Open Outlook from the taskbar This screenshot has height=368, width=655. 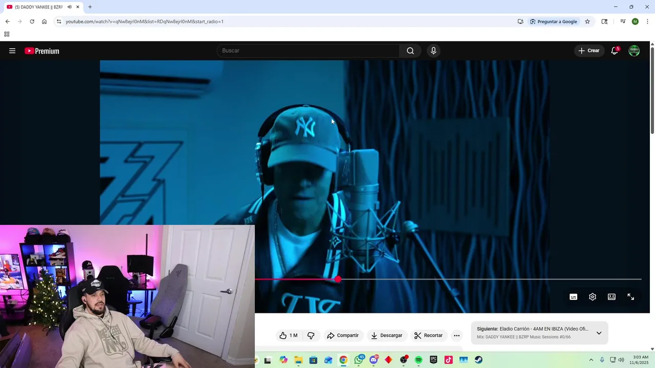pos(328,360)
